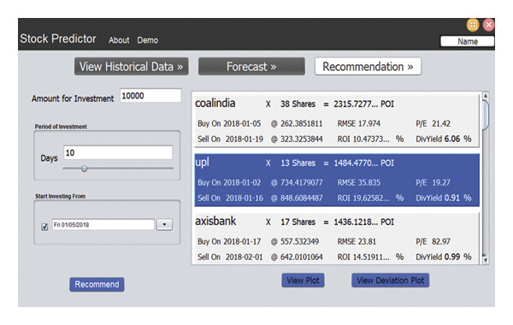Screen dimensions: 513x325
Task: Select the upl recommendation row
Action: point(337,180)
